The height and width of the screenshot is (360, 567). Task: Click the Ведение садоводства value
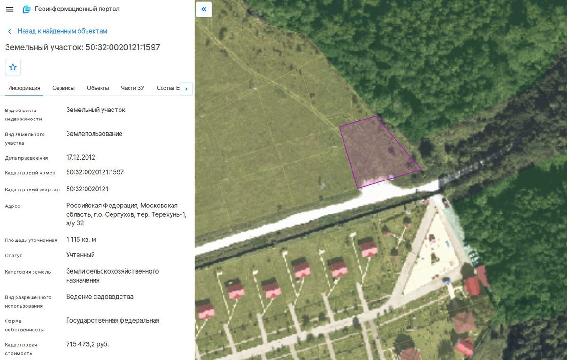tap(100, 297)
